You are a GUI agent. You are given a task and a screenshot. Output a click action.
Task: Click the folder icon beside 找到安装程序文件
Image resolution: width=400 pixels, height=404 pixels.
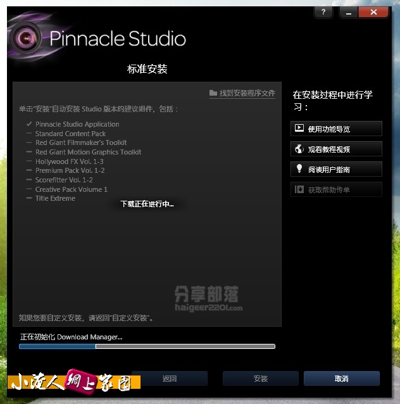pos(213,92)
